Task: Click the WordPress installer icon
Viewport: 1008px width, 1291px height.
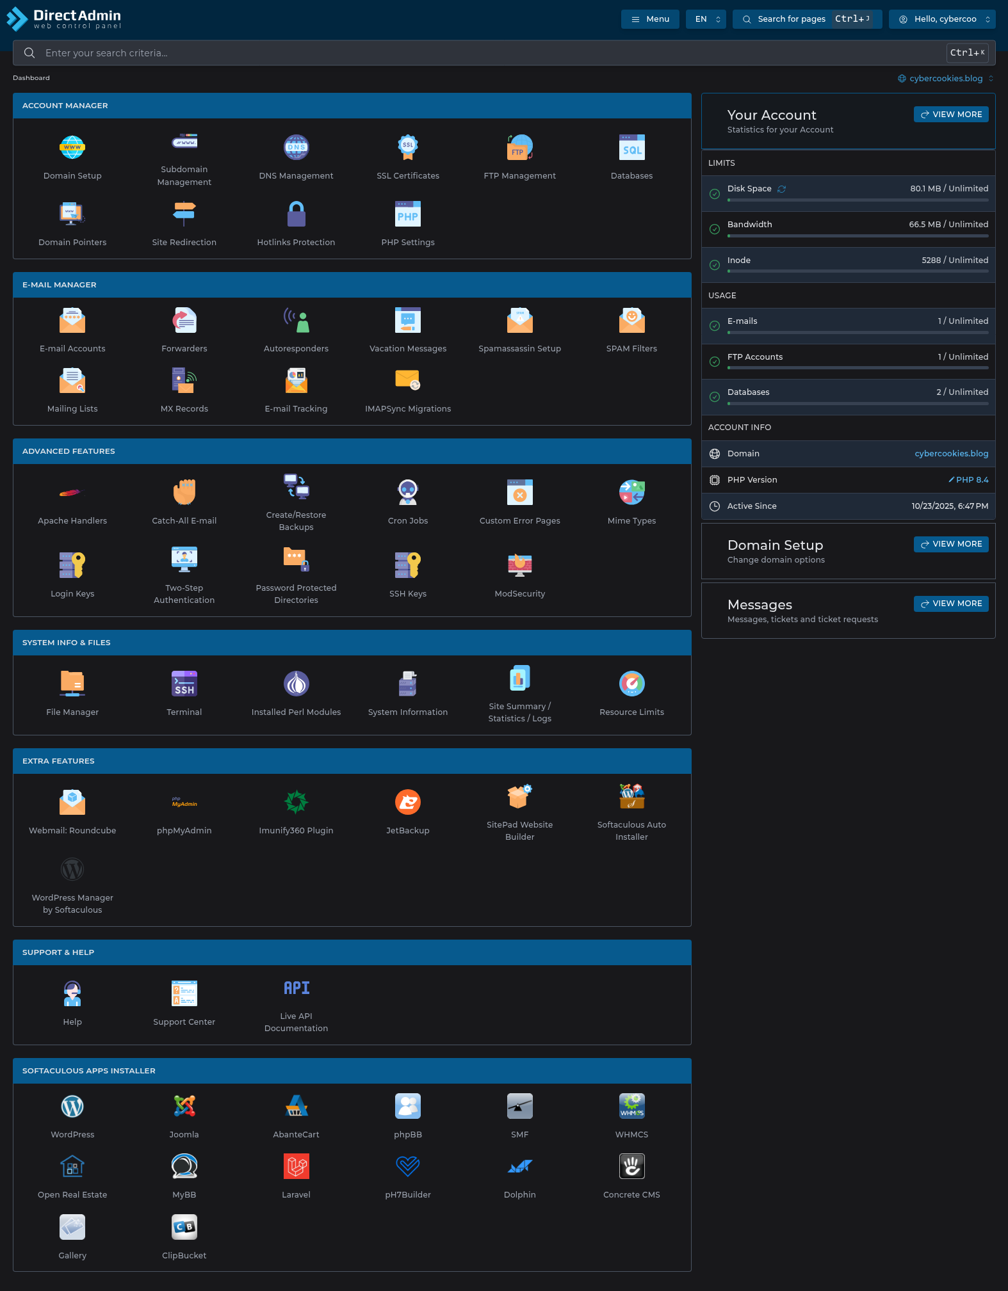Action: pyautogui.click(x=72, y=1107)
